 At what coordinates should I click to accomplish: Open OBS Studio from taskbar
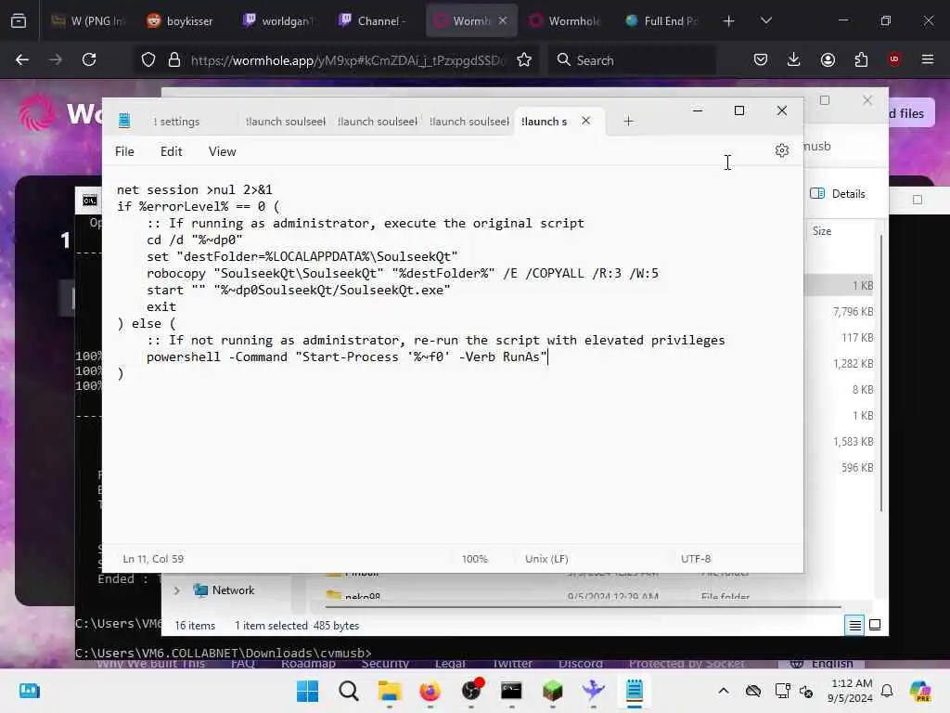[471, 691]
